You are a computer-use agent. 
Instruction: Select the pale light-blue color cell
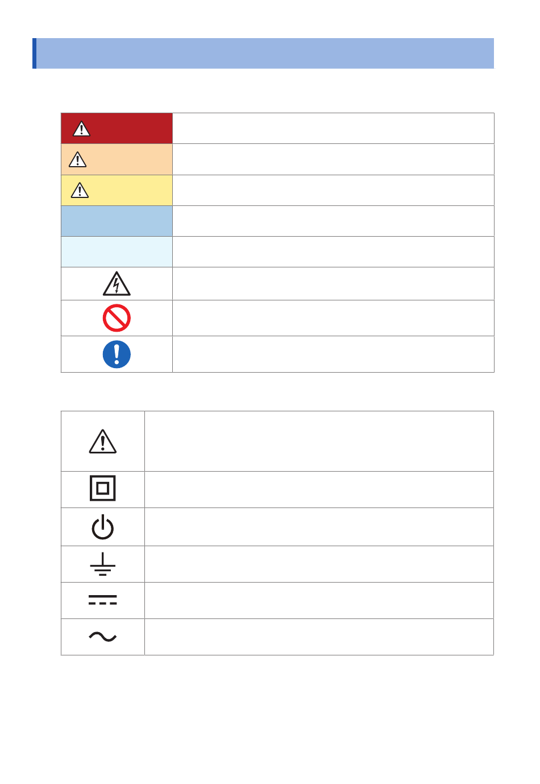(x=117, y=252)
